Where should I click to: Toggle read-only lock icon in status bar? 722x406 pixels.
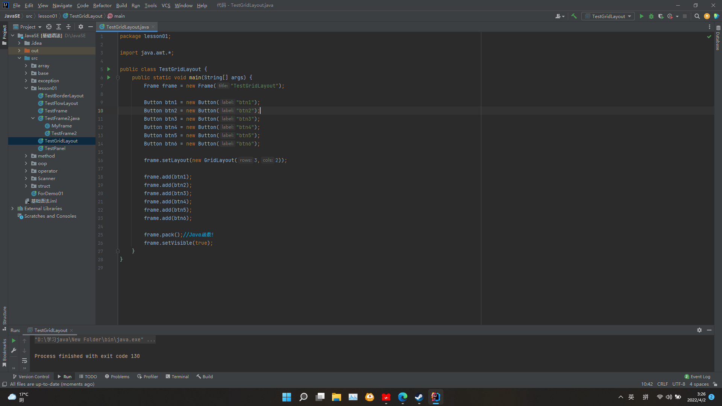coord(715,384)
